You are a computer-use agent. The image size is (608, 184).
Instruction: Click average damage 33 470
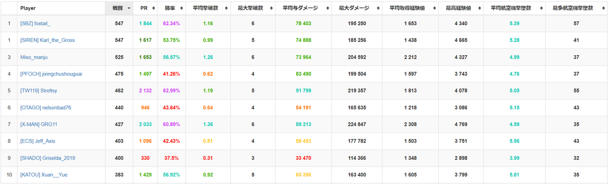pyautogui.click(x=303, y=158)
